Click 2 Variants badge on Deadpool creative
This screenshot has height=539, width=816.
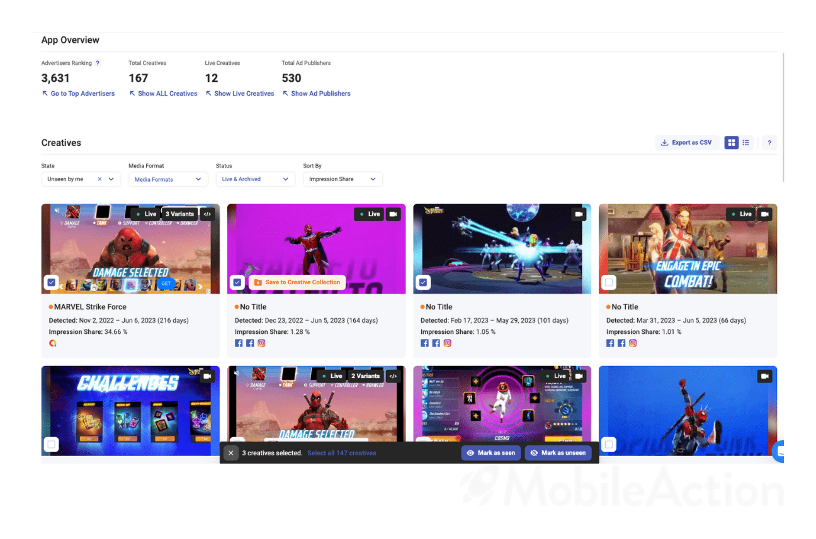pos(366,376)
